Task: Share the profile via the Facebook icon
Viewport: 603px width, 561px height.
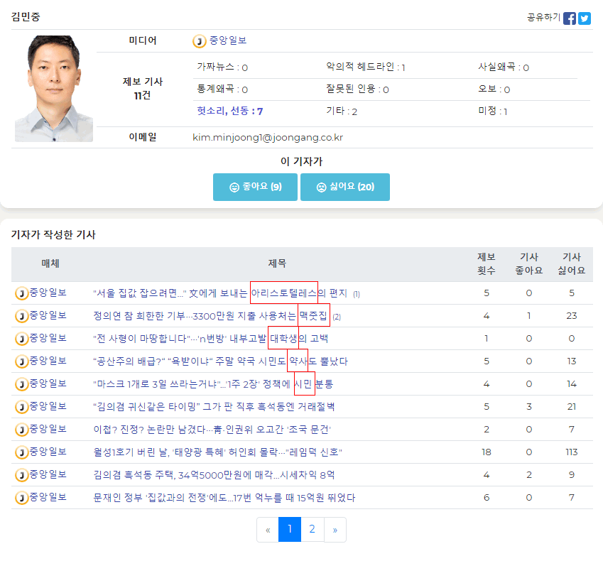Action: coord(570,18)
